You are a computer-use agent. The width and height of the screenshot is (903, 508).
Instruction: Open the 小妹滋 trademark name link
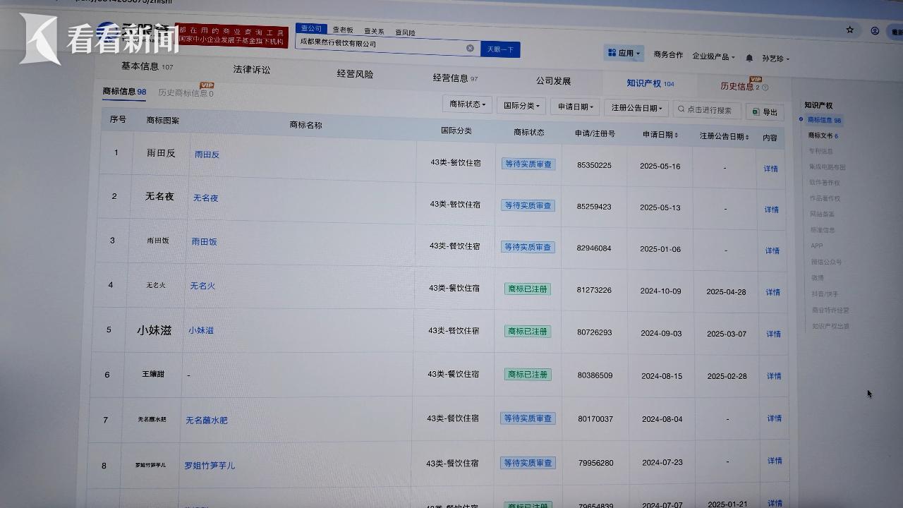200,330
